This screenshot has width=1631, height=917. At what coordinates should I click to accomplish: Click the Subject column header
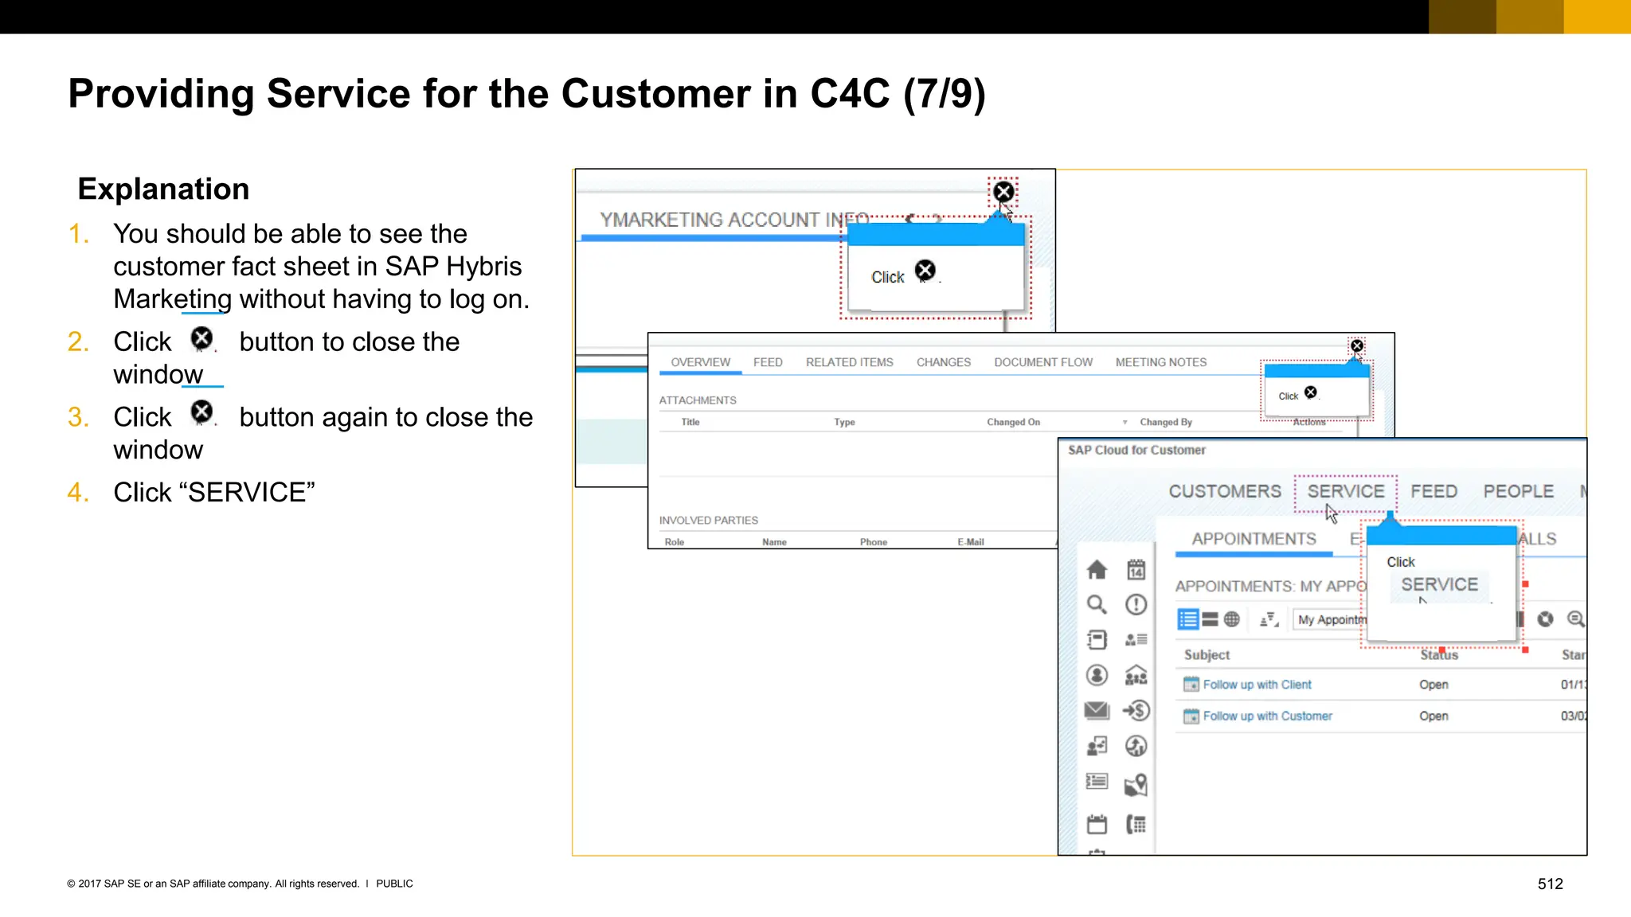point(1207,654)
